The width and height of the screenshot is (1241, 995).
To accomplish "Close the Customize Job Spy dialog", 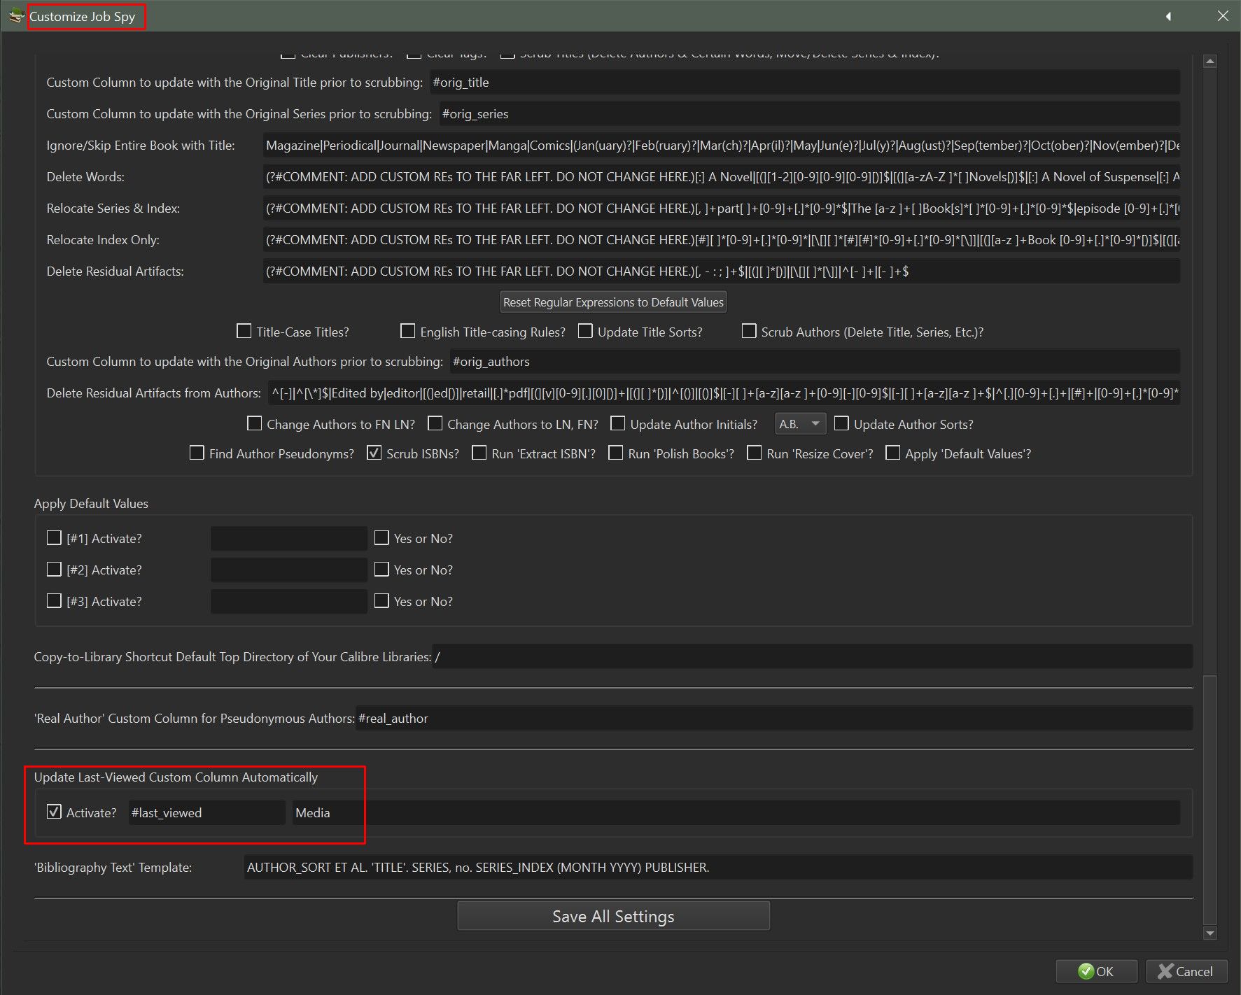I will coord(1223,16).
